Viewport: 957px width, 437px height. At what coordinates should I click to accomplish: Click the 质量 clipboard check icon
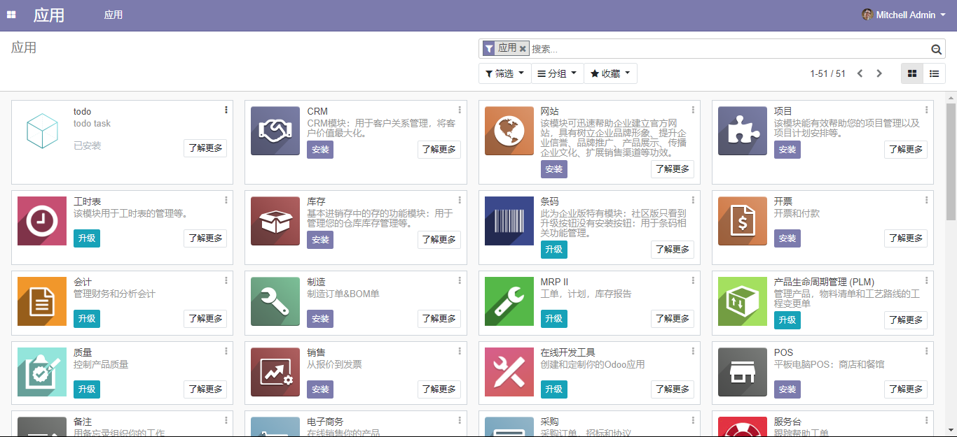coord(42,372)
